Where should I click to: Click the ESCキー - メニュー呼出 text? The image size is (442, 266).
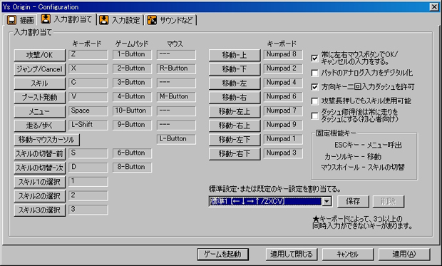pos(368,145)
